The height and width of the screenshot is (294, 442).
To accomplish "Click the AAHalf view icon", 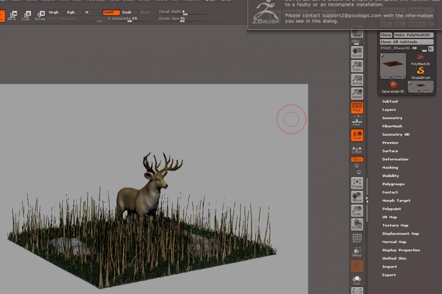I will [357, 93].
